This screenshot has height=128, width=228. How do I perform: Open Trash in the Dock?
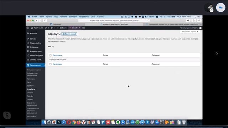184,122
